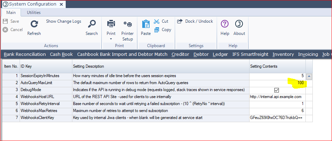The width and height of the screenshot is (332, 141).
Task: Open the Help question mark icon
Action: coord(225,24)
